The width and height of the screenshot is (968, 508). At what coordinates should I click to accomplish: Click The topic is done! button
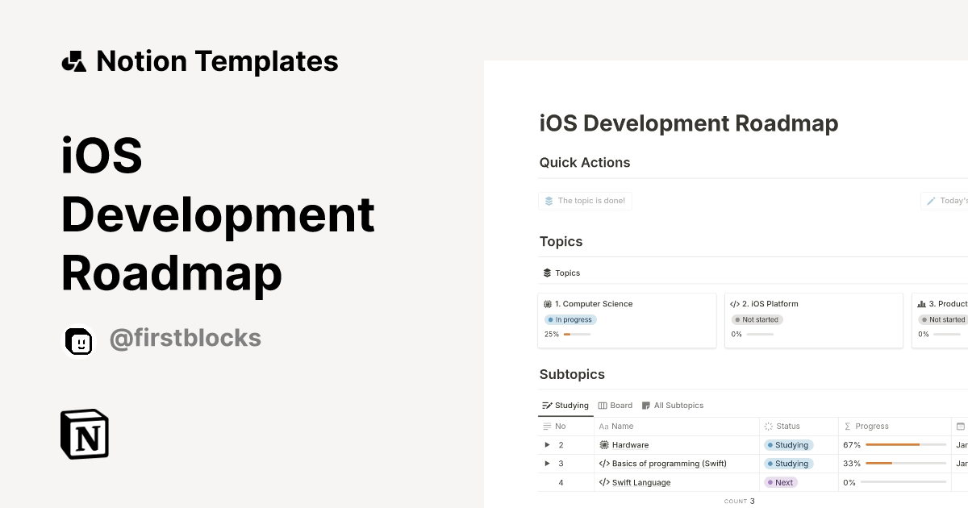[x=585, y=200]
